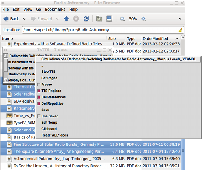Disable the Del References checkbox
This screenshot has width=206, height=170.
click(39, 97)
